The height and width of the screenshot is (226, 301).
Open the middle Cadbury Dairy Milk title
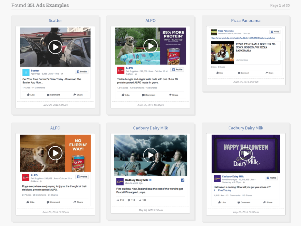tap(150, 128)
